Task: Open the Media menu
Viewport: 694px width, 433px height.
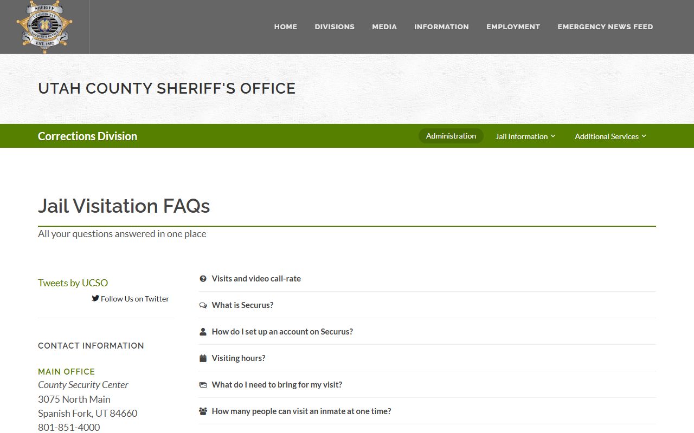Action: point(384,27)
